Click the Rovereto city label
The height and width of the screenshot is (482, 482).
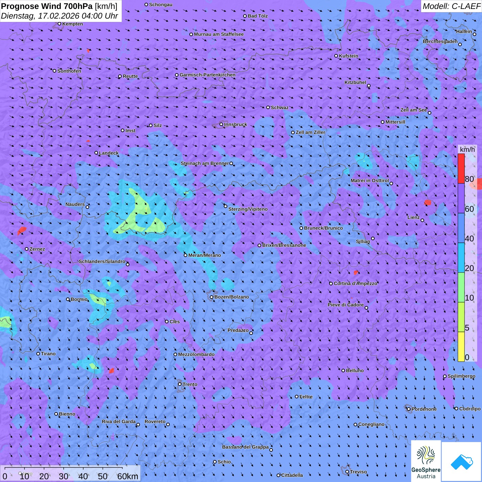(x=155, y=421)
